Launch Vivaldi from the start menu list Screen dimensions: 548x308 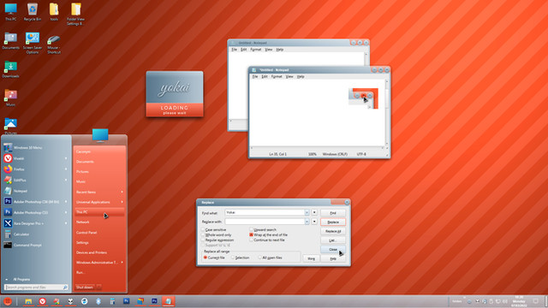point(35,158)
